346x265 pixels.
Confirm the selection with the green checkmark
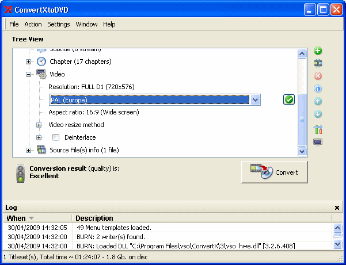tap(289, 99)
